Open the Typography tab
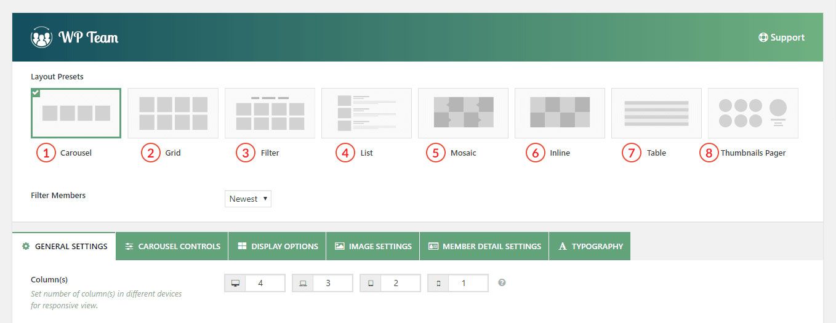 click(x=590, y=246)
